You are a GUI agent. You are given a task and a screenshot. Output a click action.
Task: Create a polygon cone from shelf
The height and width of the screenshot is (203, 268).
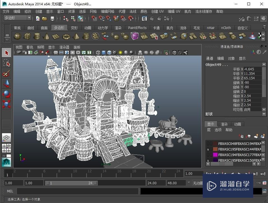coord(46,36)
